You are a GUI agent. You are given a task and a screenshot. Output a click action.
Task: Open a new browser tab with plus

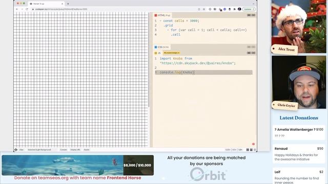(68, 4)
